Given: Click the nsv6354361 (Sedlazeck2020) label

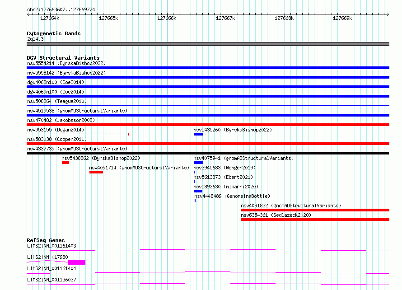Looking at the screenshot, I should [x=276, y=215].
